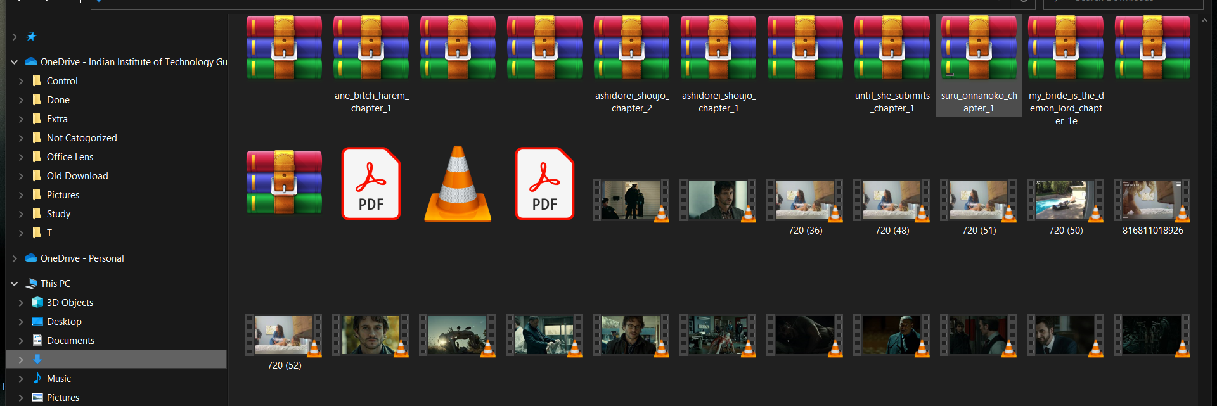1217x406 pixels.
Task: Open the Control folder icon in tree
Action: tap(37, 80)
